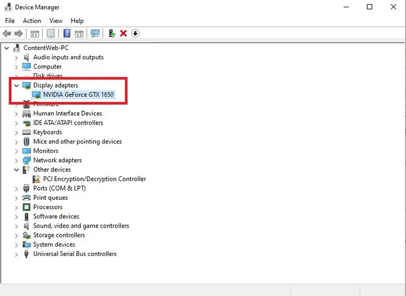
Task: Select NVIDIA GeForce GTX 1650 device
Action: pos(78,94)
